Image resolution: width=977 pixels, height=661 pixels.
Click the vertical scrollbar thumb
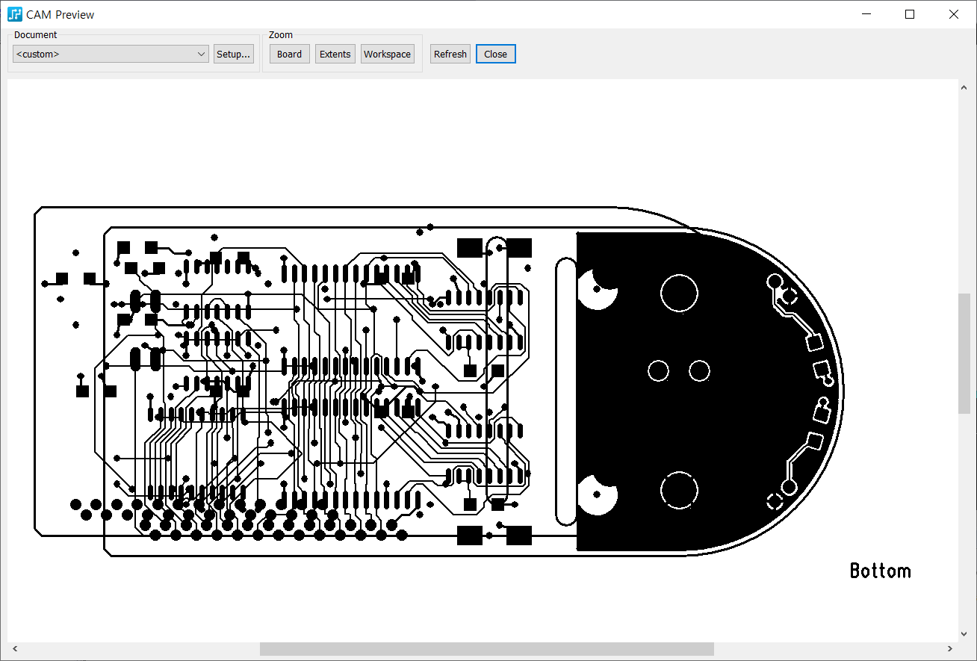964,353
